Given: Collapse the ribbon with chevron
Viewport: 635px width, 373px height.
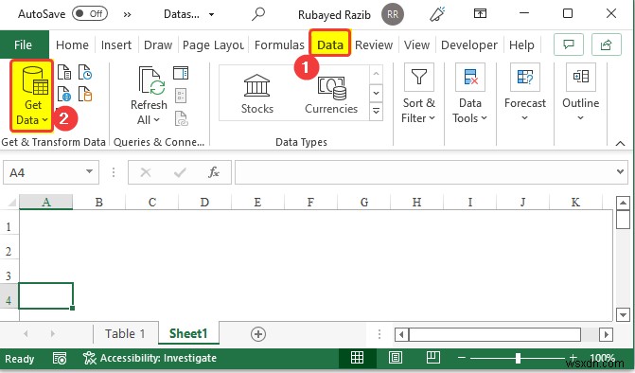Looking at the screenshot, I should point(620,143).
